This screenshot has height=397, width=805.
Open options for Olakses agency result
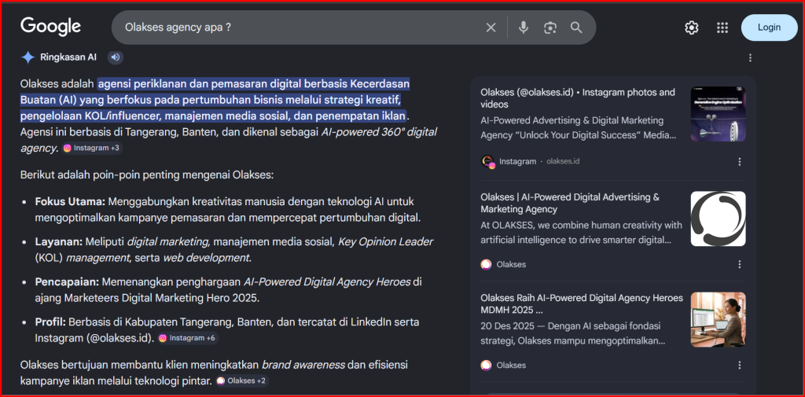(x=739, y=264)
